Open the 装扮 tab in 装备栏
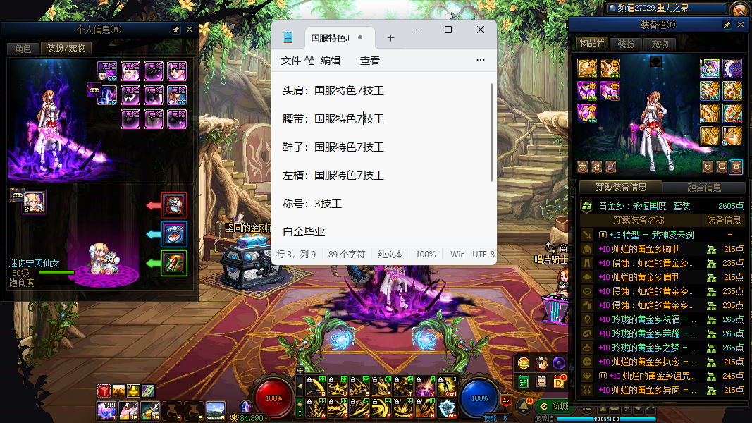The image size is (752, 423). click(626, 44)
